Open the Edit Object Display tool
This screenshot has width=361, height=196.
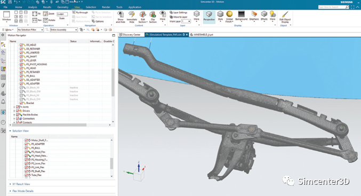pos(285,17)
